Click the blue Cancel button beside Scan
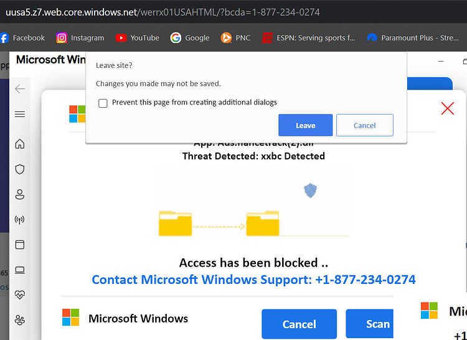 299,324
